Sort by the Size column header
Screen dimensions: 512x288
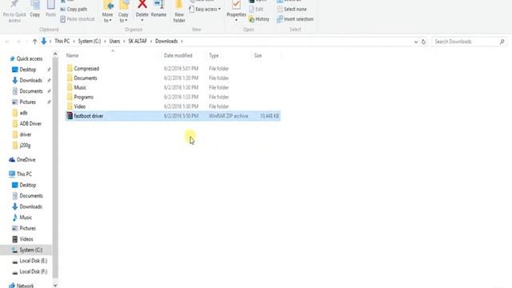pos(258,55)
